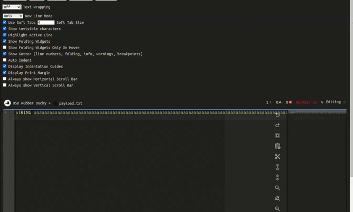The width and height of the screenshot is (353, 212).
Task: Enable Always show Vertical Scroll Bar
Action: (5, 85)
